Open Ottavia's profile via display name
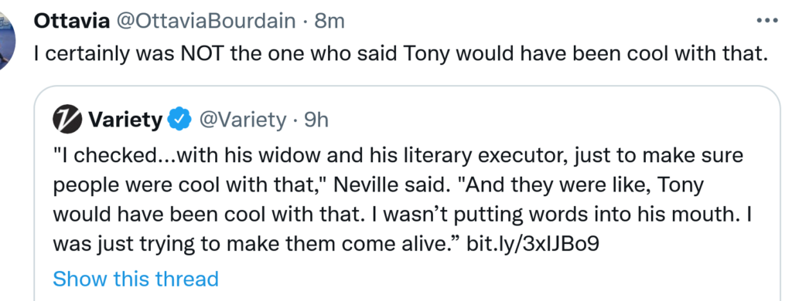 tap(71, 21)
